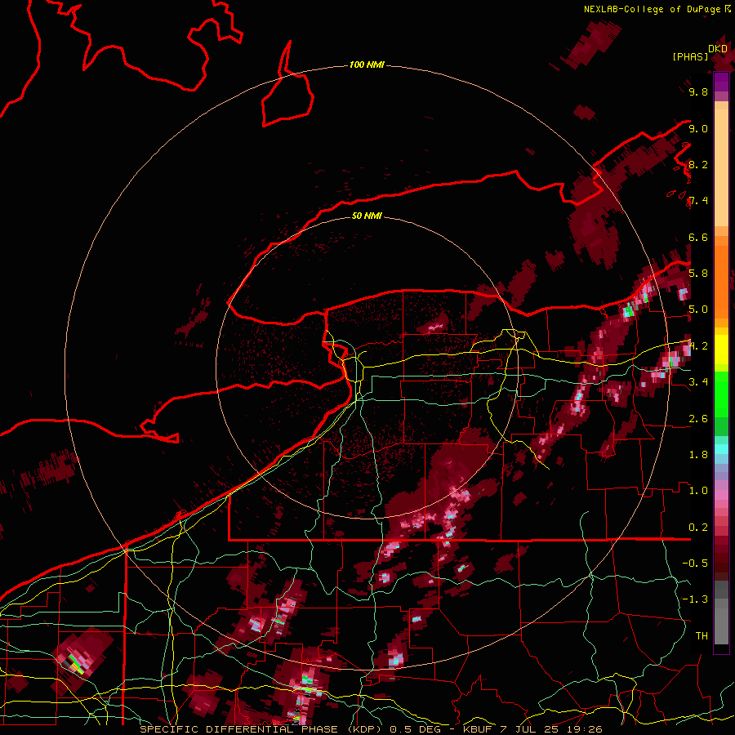735x735 pixels.
Task: Click the 5.8 scale value
Action: pyautogui.click(x=698, y=274)
